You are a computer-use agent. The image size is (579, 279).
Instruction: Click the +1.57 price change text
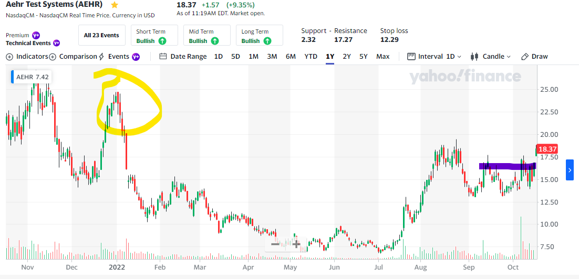pos(210,5)
